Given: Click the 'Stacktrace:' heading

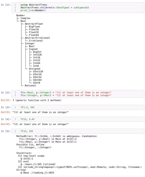Looking at the screenshot, I should [24, 153].
